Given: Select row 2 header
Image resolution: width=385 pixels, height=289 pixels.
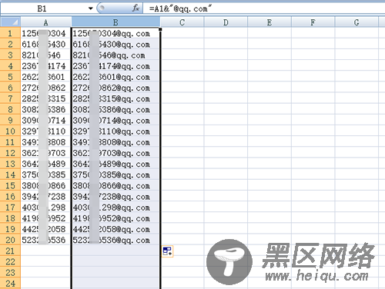Looking at the screenshot, I should point(10,44).
